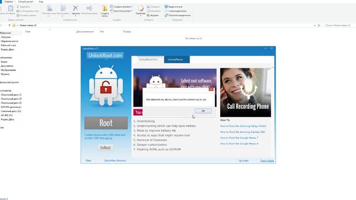Click '7. Flashing ROMs' list entry
This screenshot has width=356, height=200.
pos(157,149)
